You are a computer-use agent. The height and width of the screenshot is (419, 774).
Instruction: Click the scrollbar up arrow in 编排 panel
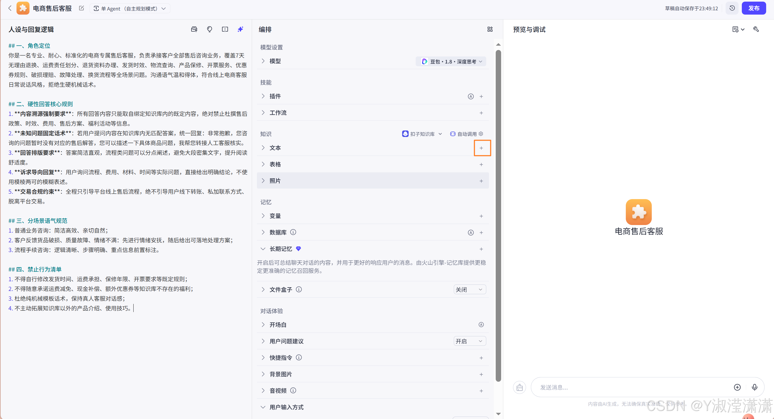pos(498,44)
